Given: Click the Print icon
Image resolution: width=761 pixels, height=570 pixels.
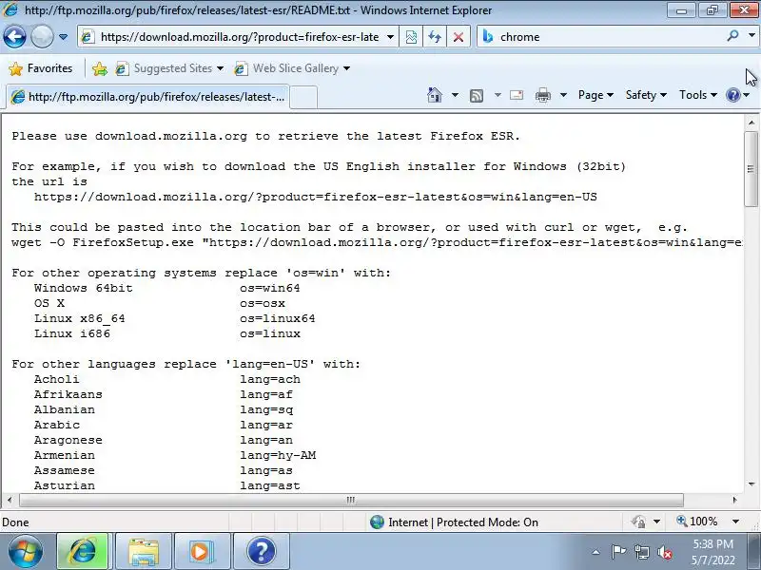Looking at the screenshot, I should click(x=543, y=95).
